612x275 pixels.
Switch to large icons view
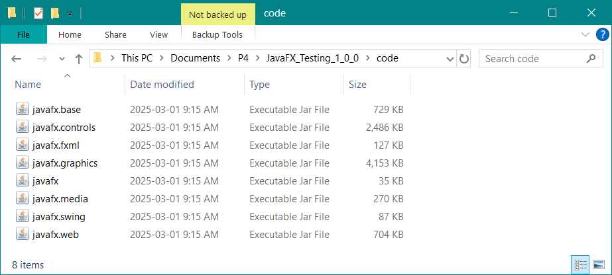click(598, 265)
